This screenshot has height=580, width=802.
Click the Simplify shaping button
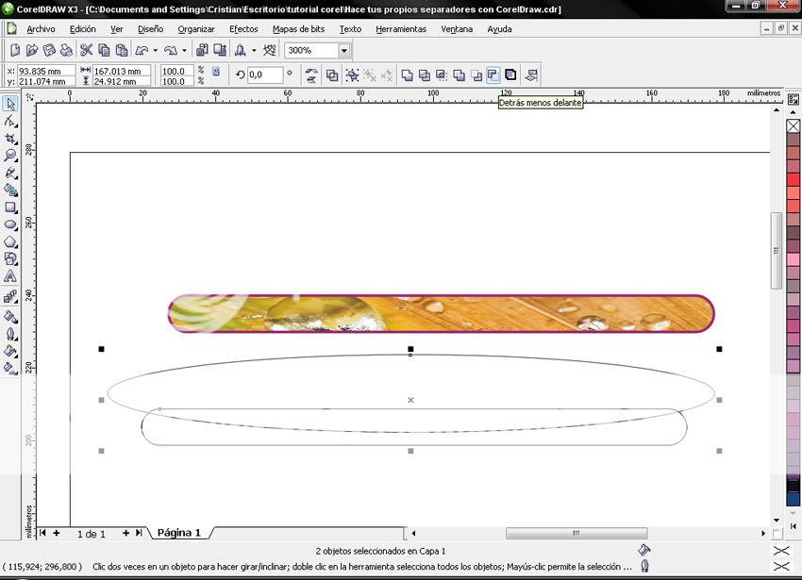pos(459,75)
